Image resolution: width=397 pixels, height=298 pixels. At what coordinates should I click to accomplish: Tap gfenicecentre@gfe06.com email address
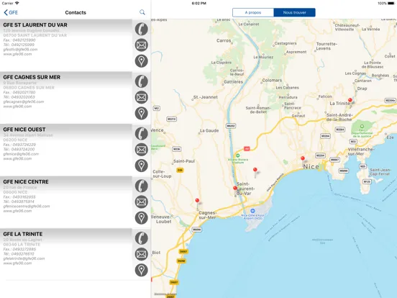27,207
